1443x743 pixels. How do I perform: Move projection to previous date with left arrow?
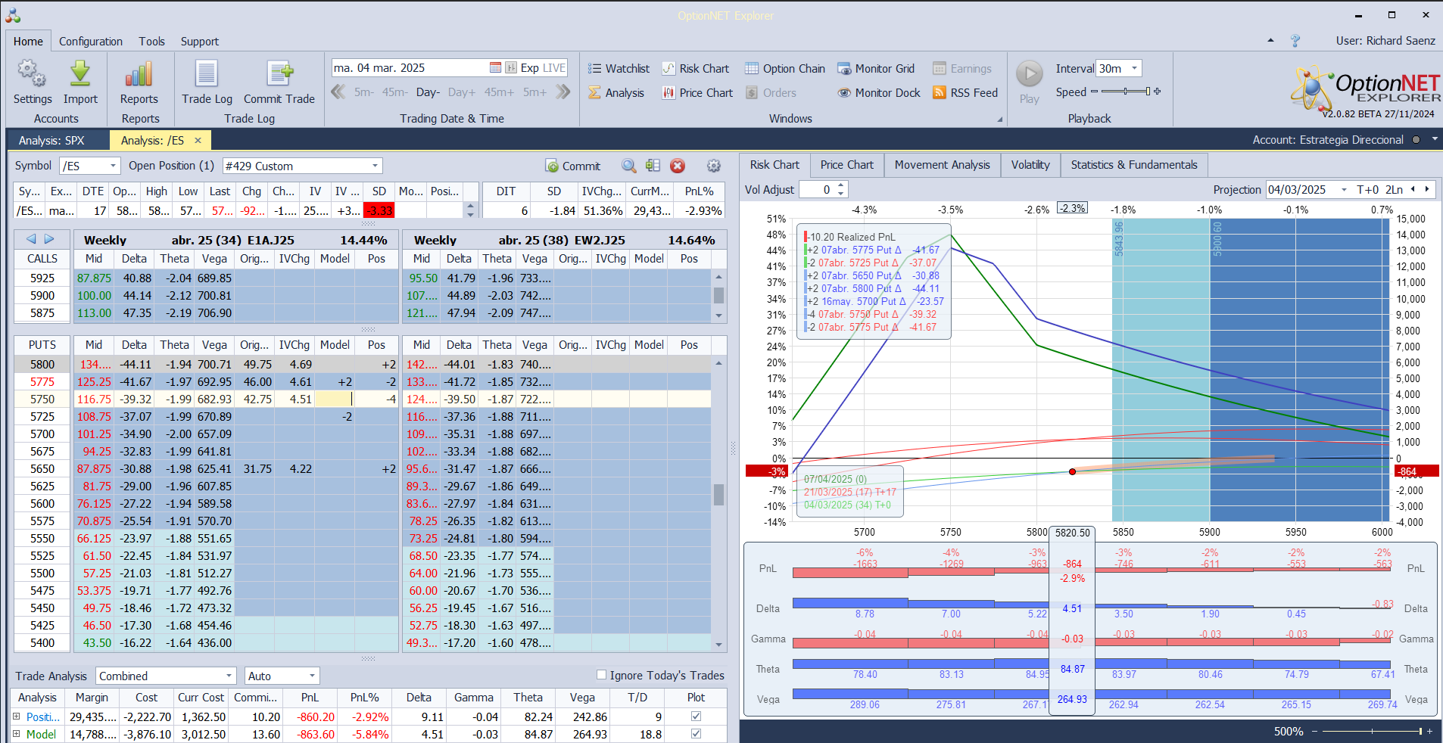(x=1413, y=190)
